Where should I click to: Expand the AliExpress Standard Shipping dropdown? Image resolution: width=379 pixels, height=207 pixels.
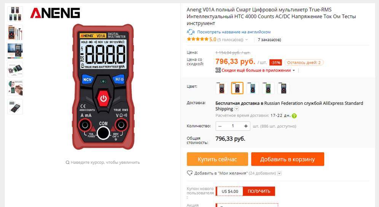237,109
